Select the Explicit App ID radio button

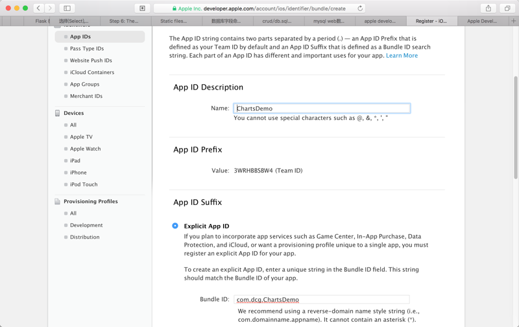(175, 226)
